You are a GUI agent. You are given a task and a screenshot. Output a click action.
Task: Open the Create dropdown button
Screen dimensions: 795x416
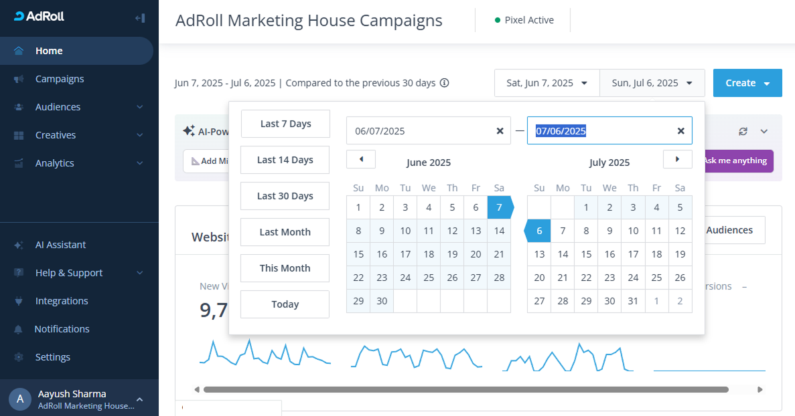click(x=747, y=83)
